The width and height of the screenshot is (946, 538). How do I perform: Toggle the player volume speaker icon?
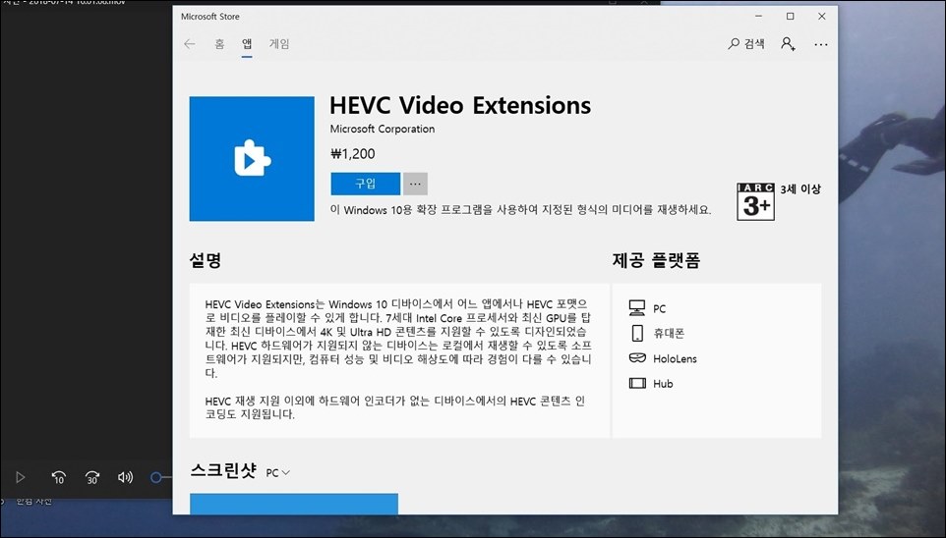point(126,477)
